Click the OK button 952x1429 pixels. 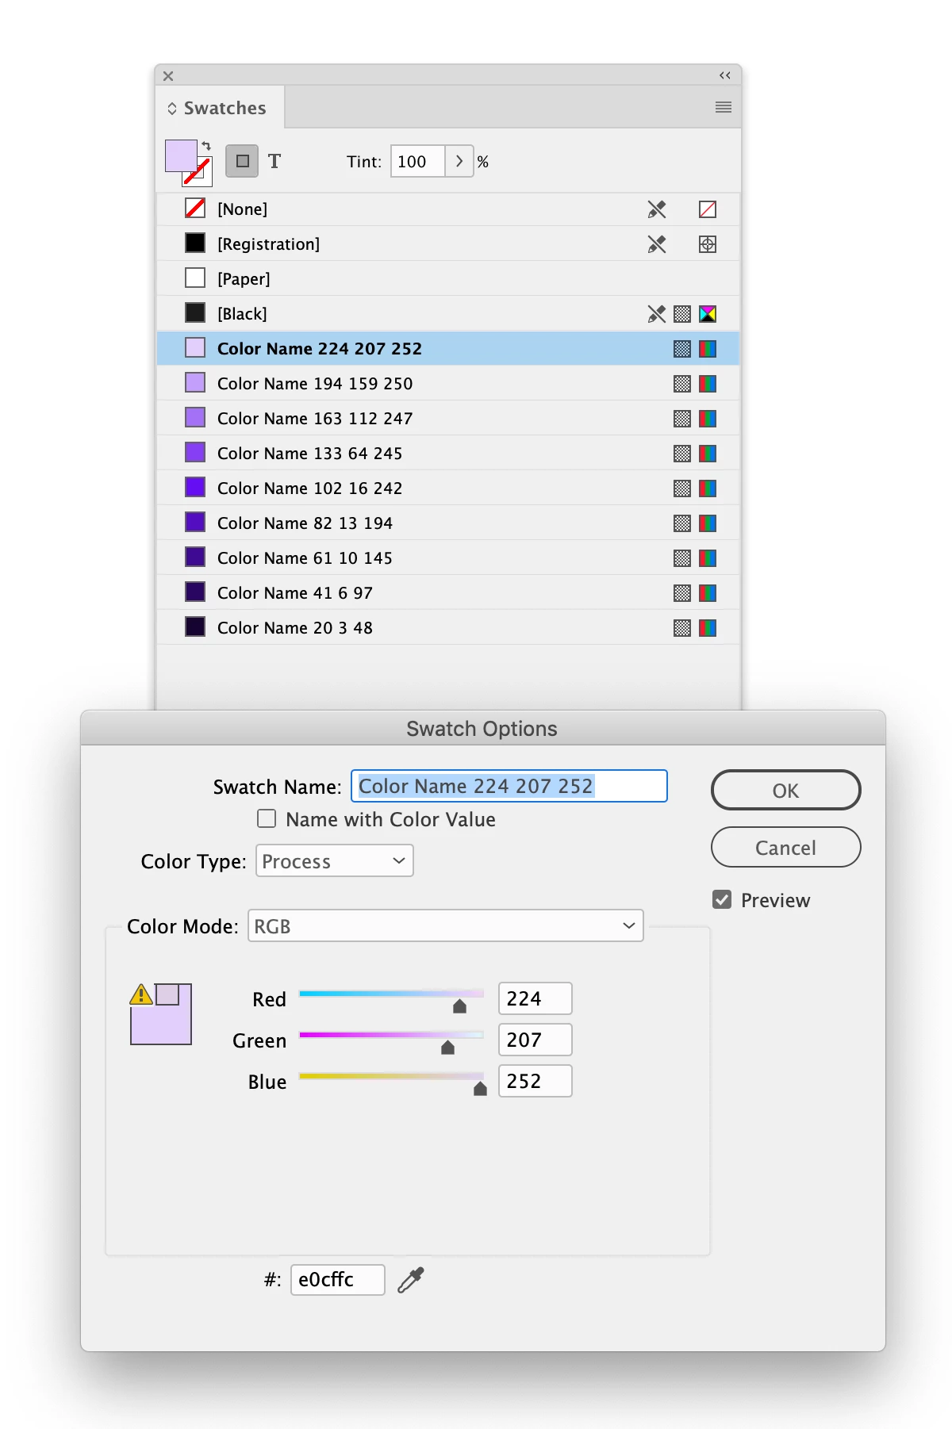pos(786,790)
